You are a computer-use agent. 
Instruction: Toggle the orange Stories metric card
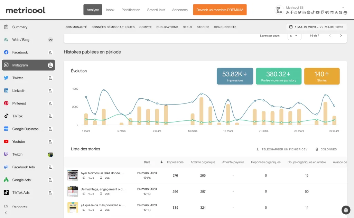322,76
